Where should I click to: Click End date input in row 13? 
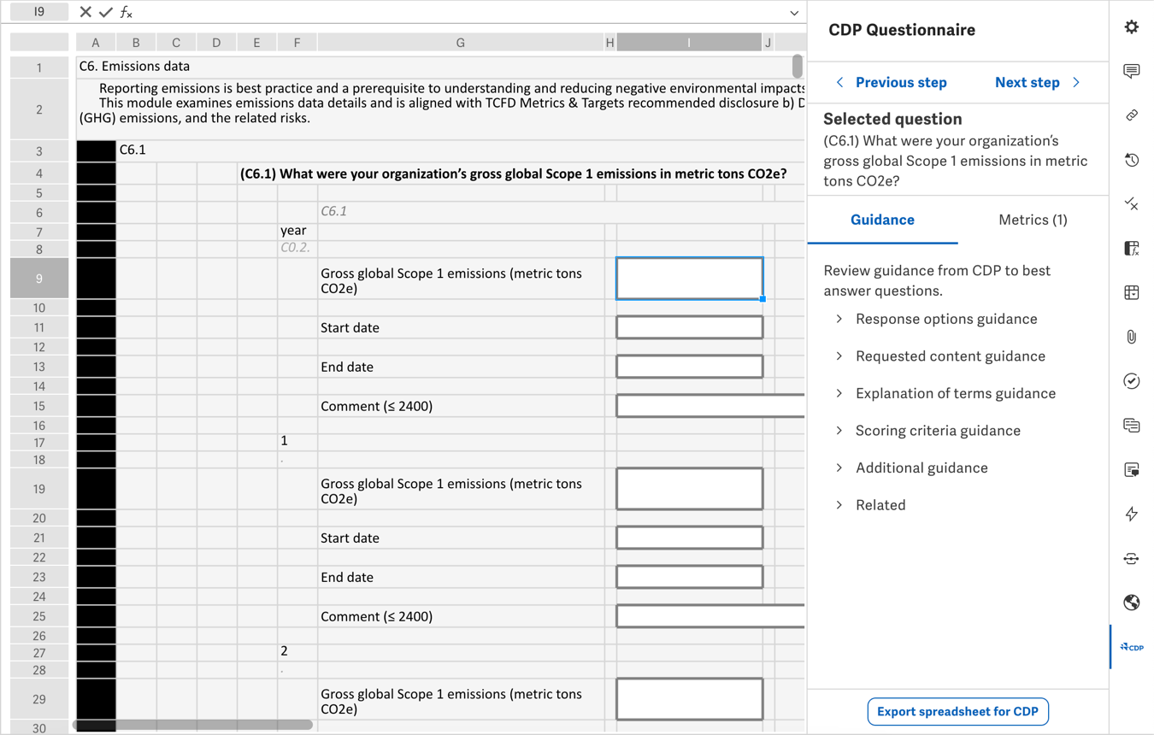689,367
